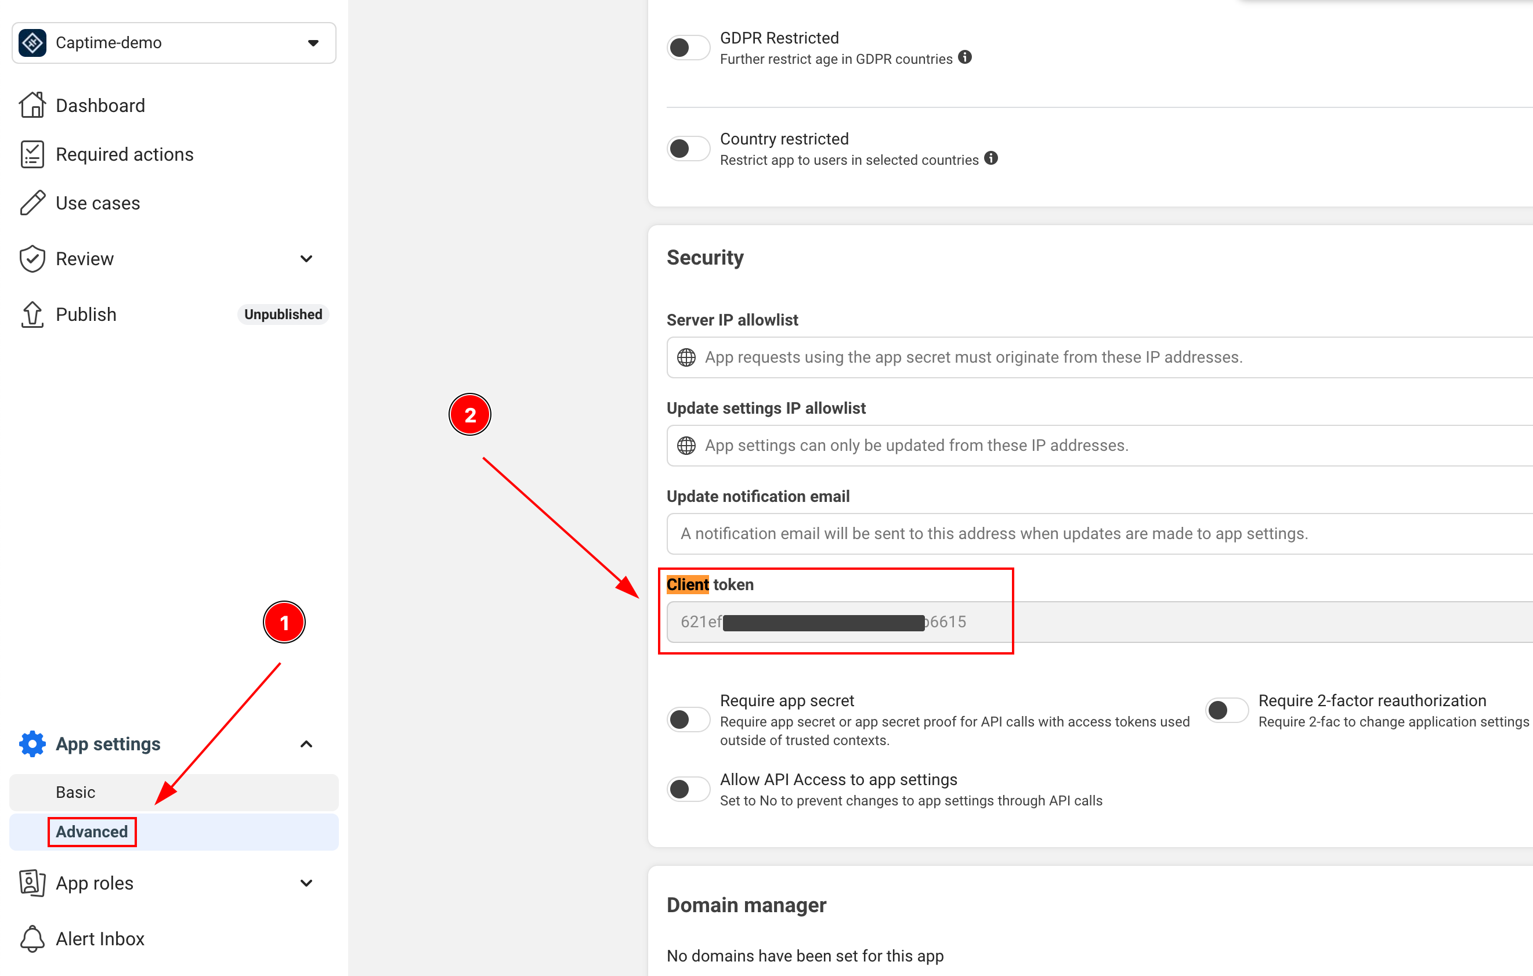Select the Advanced settings tab
Viewport: 1533px width, 976px height.
91,832
